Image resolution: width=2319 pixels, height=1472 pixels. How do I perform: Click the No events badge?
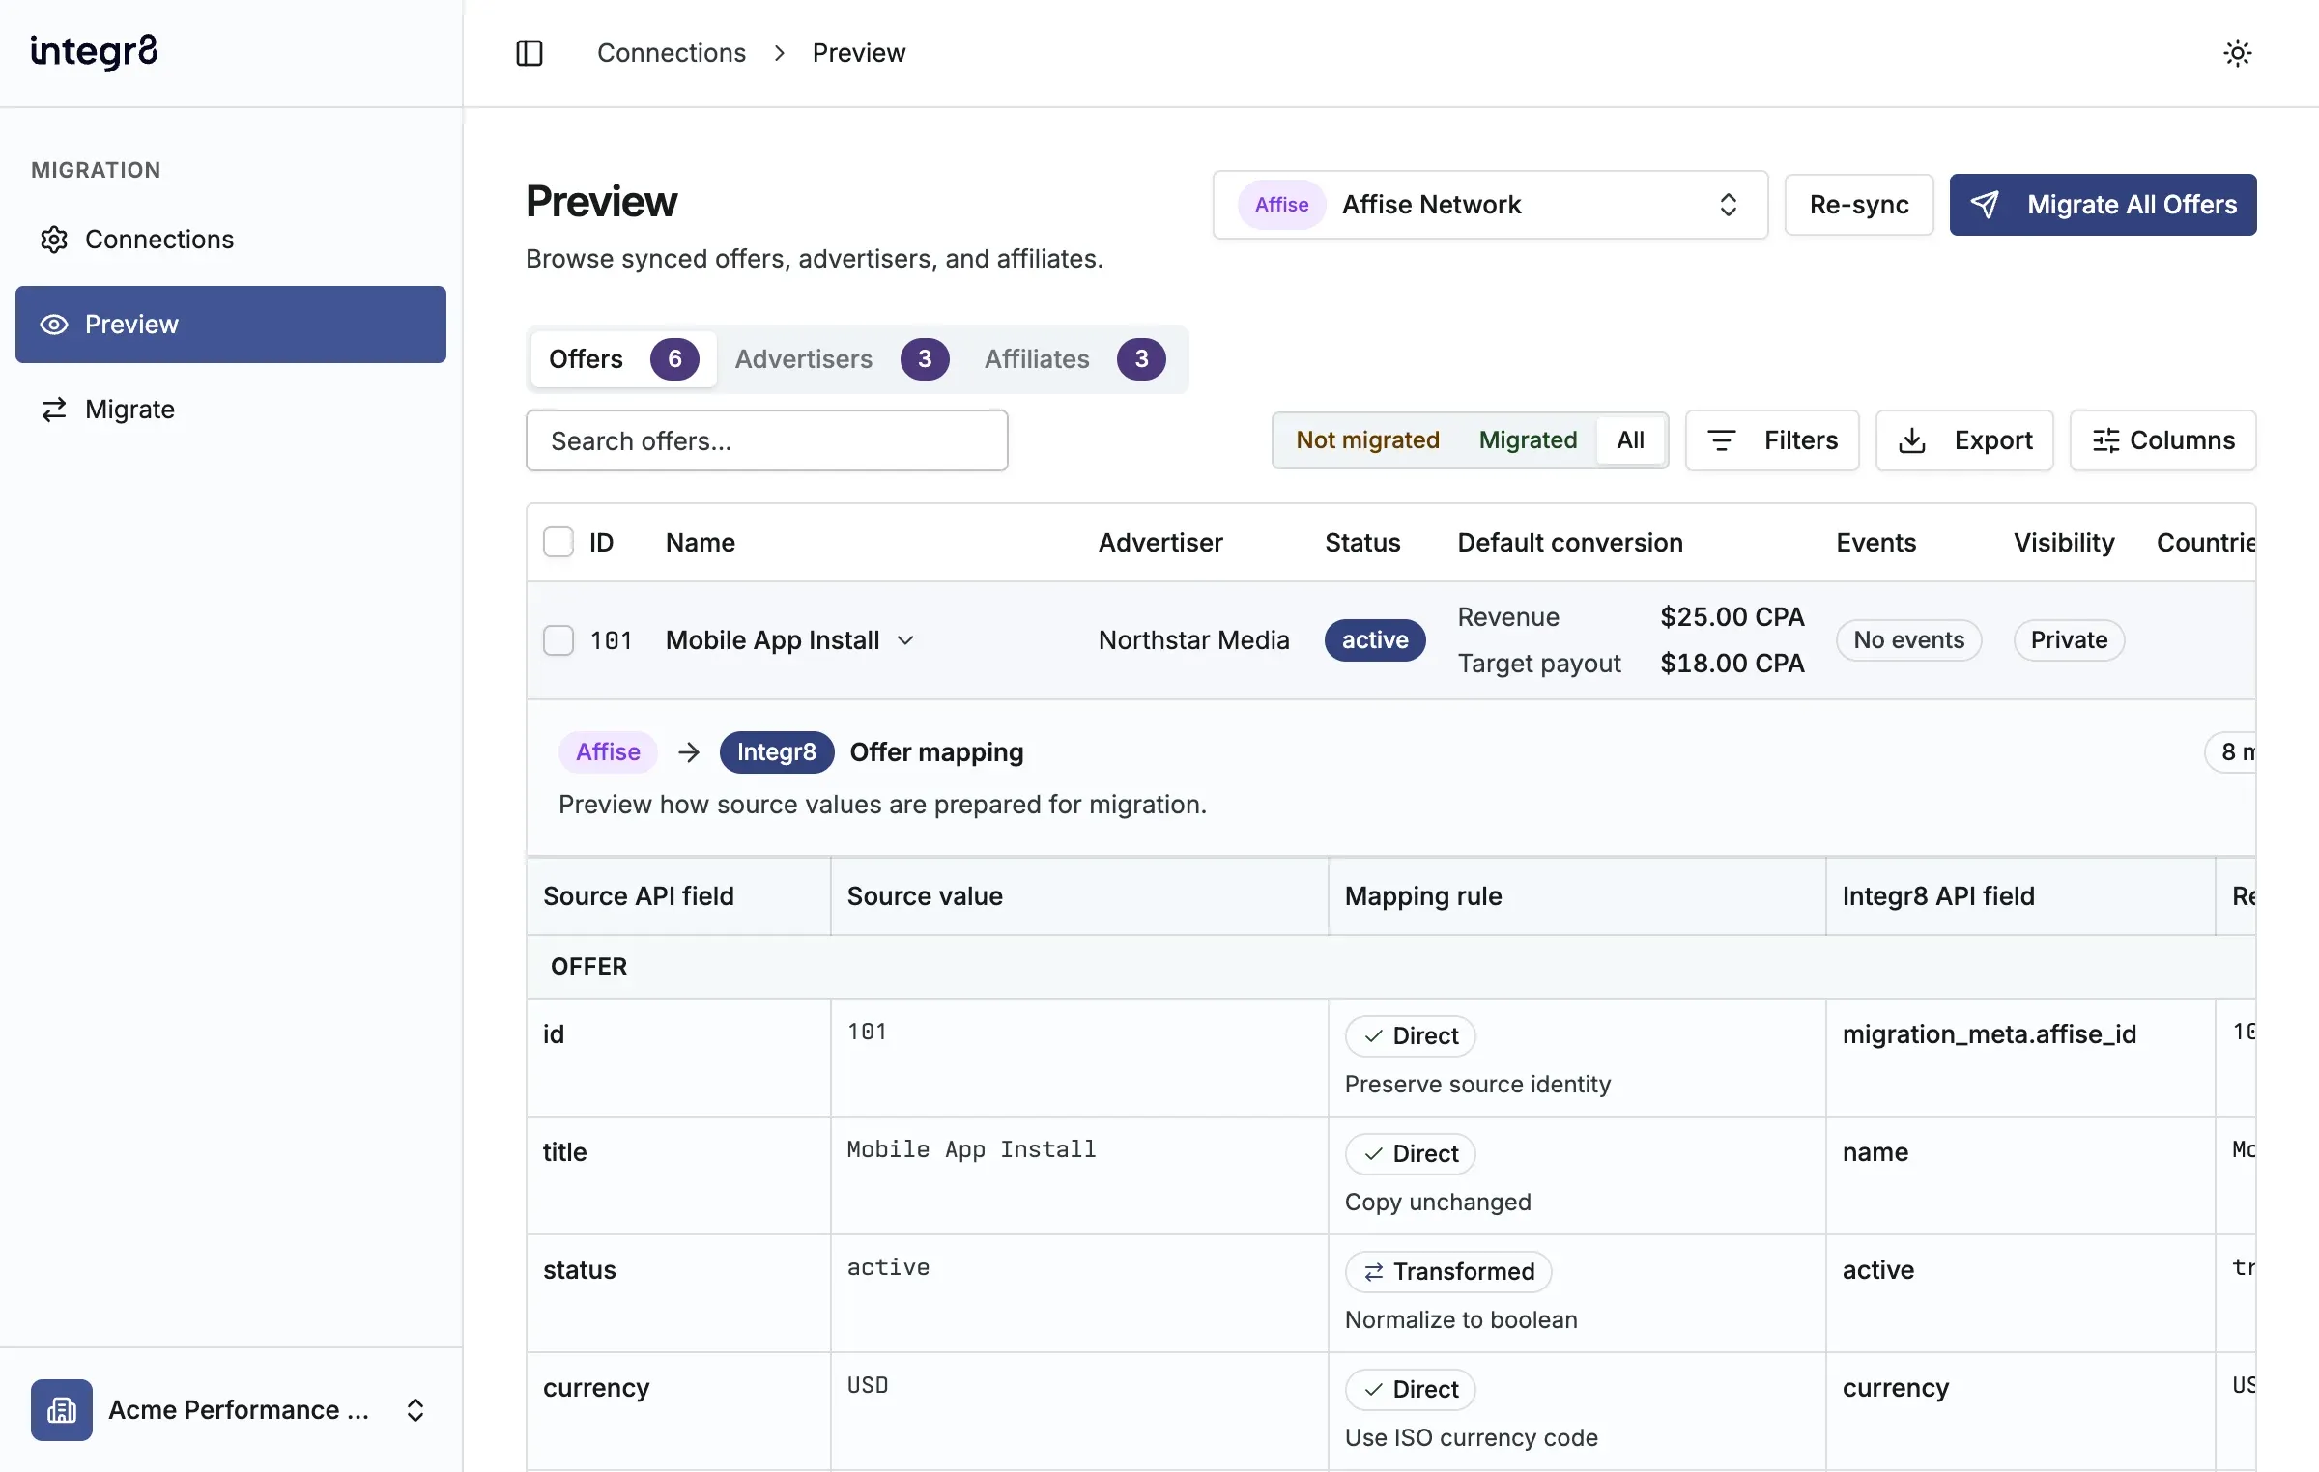tap(1908, 640)
